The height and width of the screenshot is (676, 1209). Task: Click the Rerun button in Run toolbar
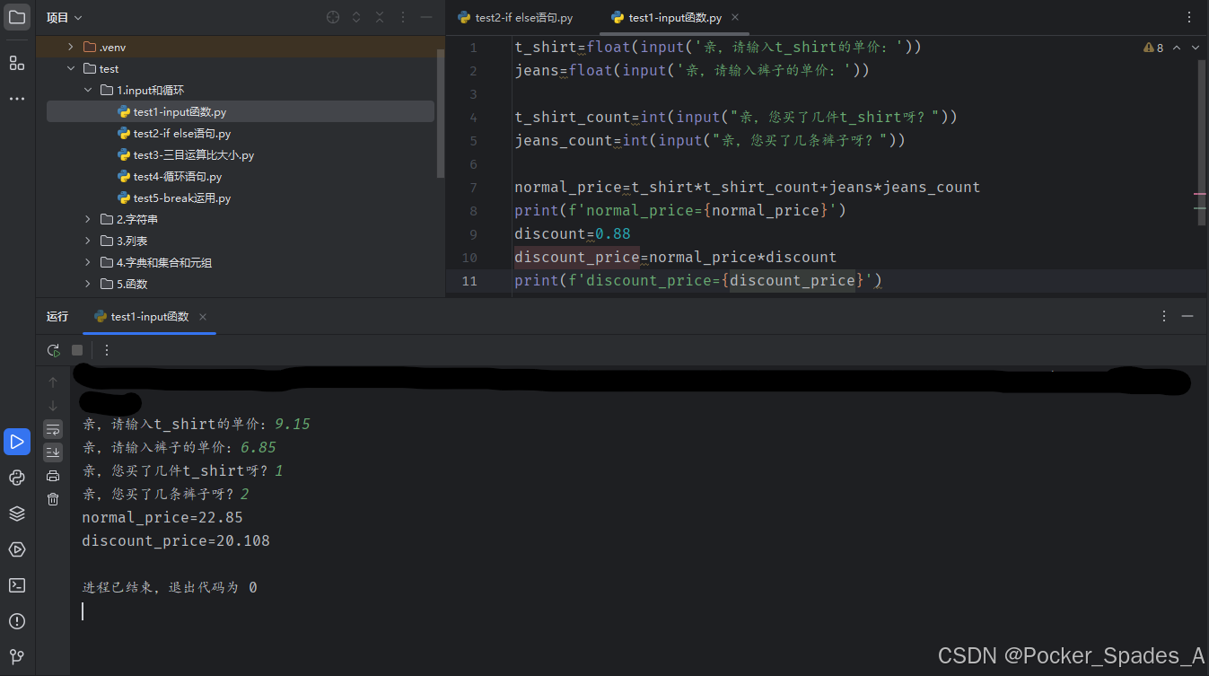coord(54,350)
